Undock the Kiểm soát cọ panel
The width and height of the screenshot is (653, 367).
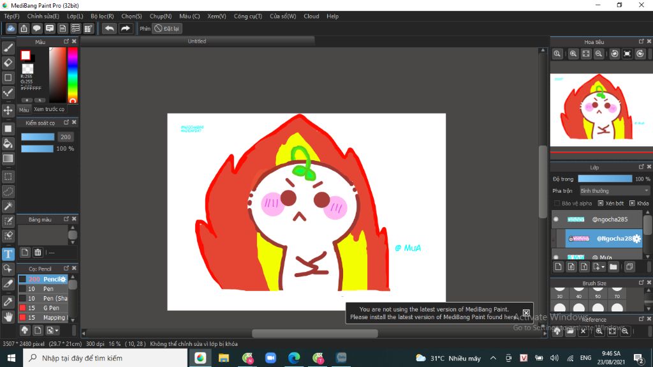coord(66,122)
